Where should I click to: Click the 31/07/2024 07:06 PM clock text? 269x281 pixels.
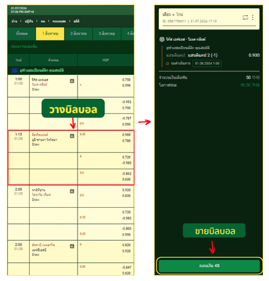pyautogui.click(x=22, y=10)
